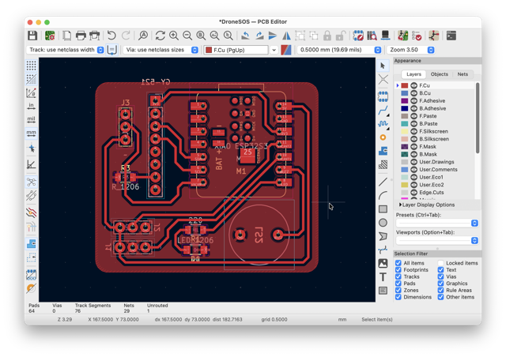Screen dimensions: 506x357
Task: Switch to the Nets tab
Action: 463,74
